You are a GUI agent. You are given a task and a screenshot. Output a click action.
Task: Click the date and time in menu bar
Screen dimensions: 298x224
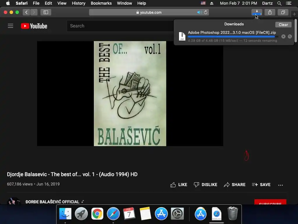(239, 3)
